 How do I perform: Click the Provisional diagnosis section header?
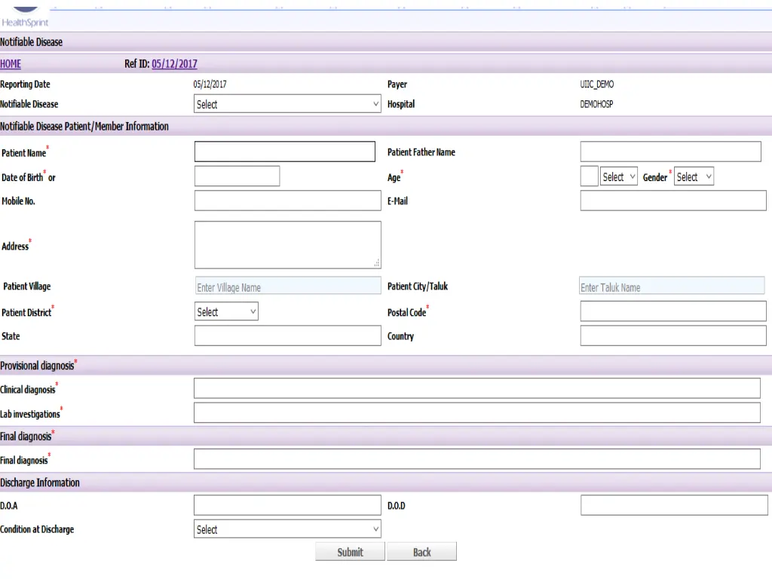386,366
